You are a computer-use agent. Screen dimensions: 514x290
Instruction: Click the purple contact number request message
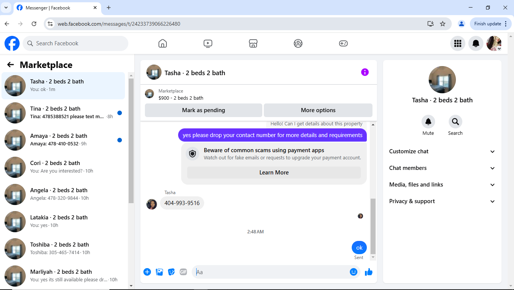tap(272, 135)
